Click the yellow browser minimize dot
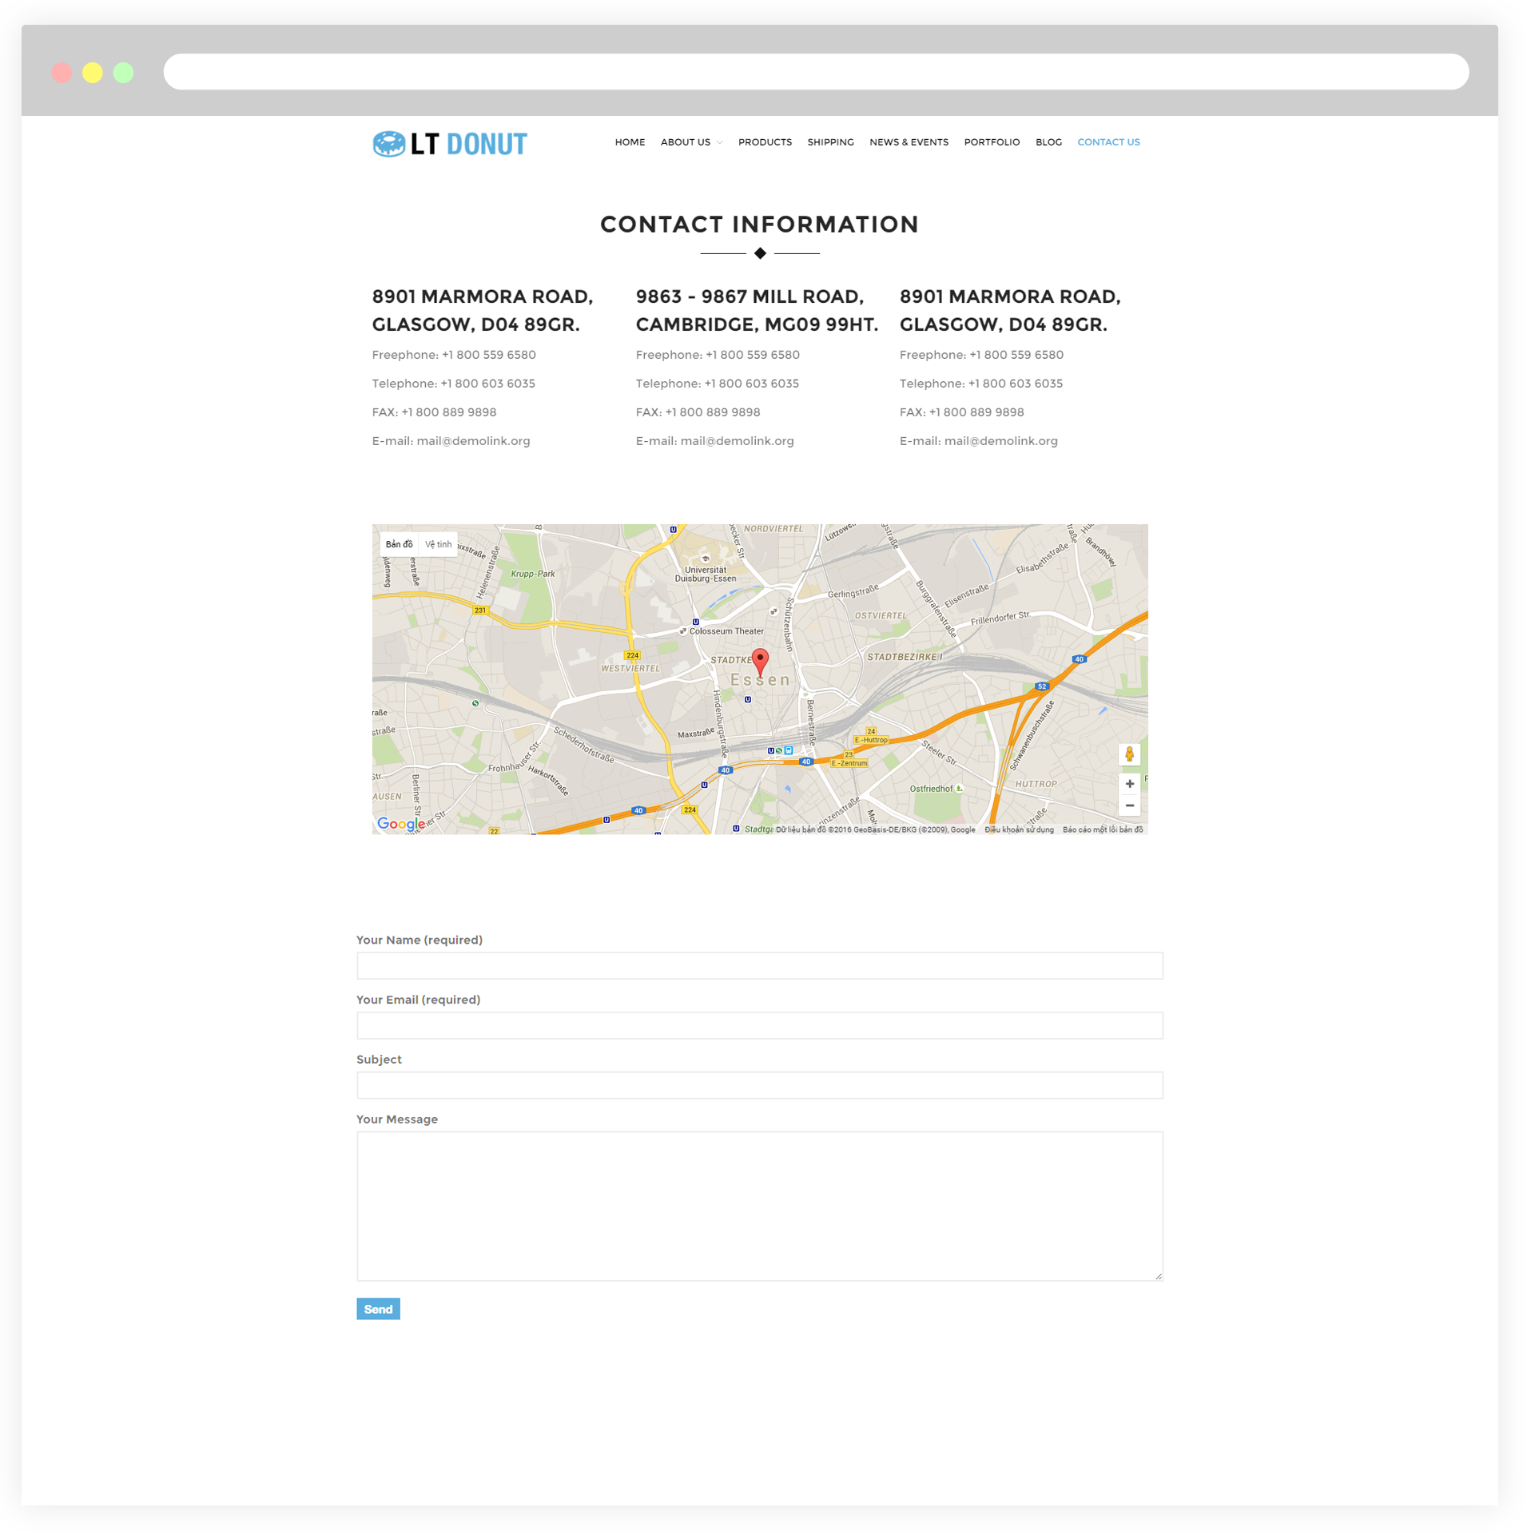Screen dimensions: 1527x1535 [x=93, y=73]
